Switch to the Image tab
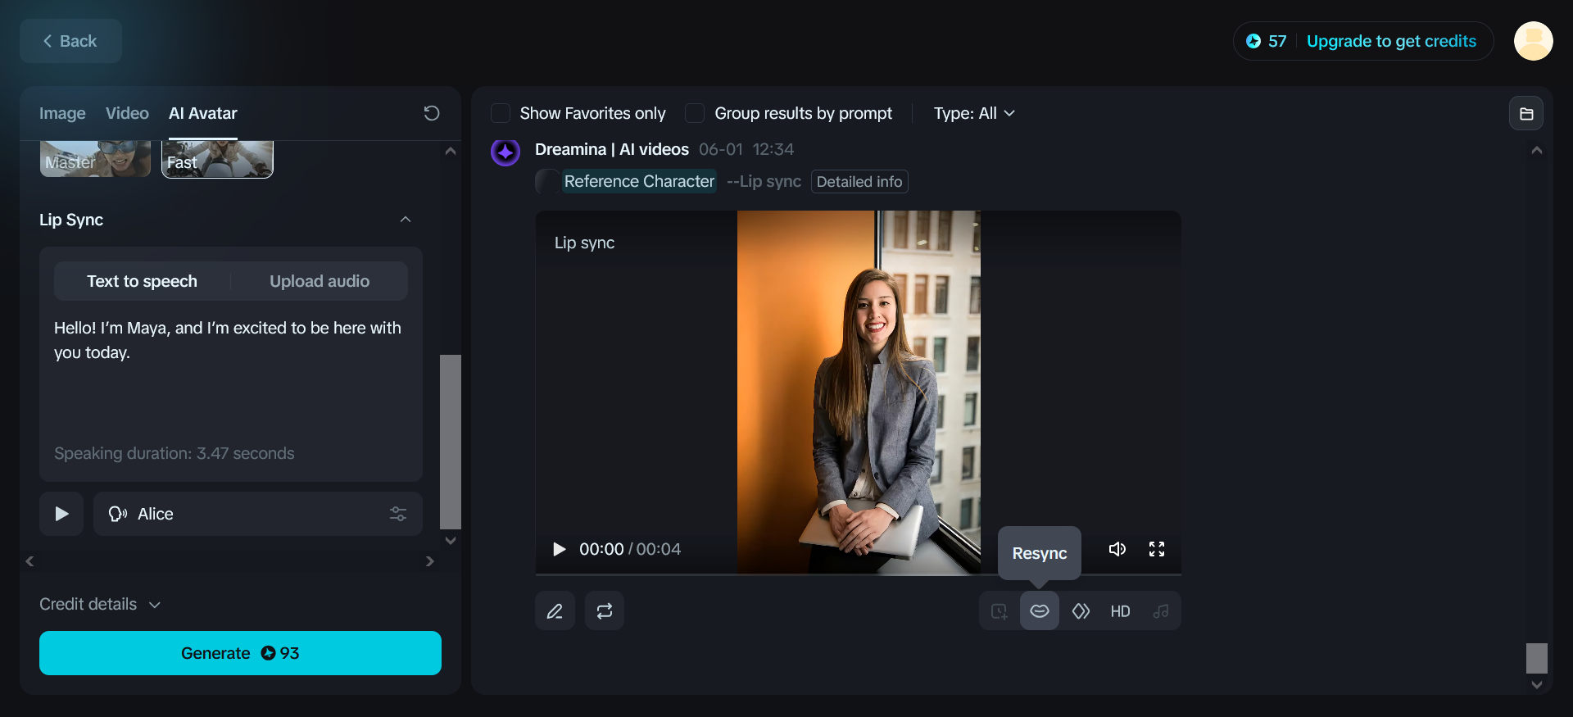1573x717 pixels. [x=62, y=113]
